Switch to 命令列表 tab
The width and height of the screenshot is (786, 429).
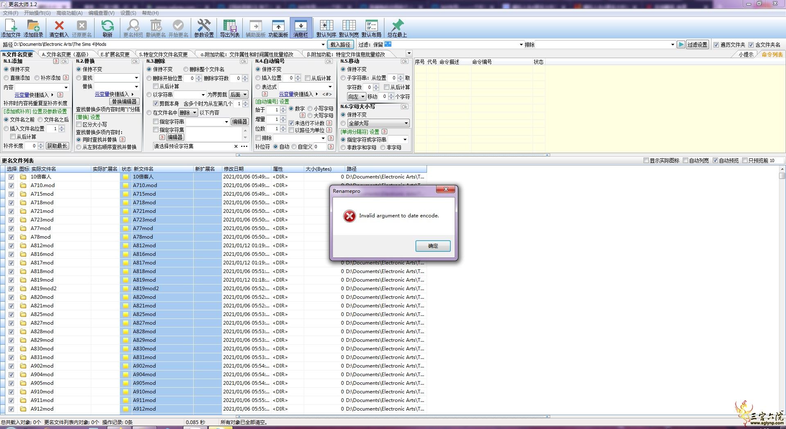pos(772,54)
